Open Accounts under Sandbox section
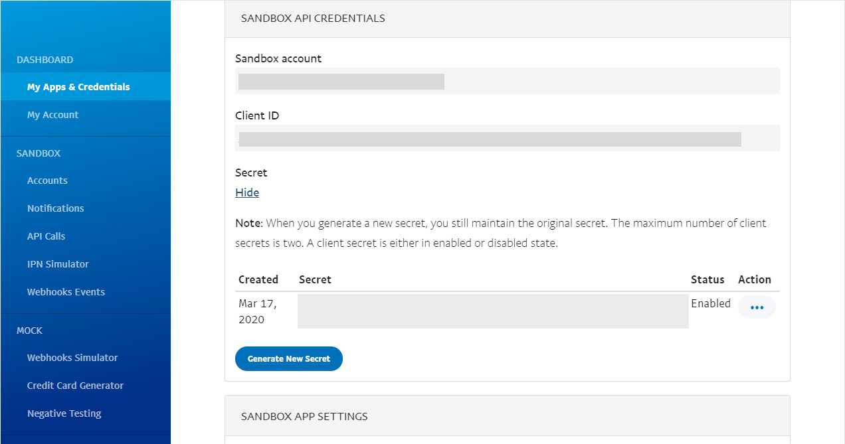The height and width of the screenshot is (444, 845). [x=47, y=180]
